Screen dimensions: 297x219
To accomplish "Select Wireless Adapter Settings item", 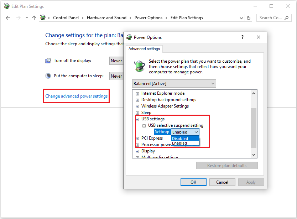I will 165,106.
